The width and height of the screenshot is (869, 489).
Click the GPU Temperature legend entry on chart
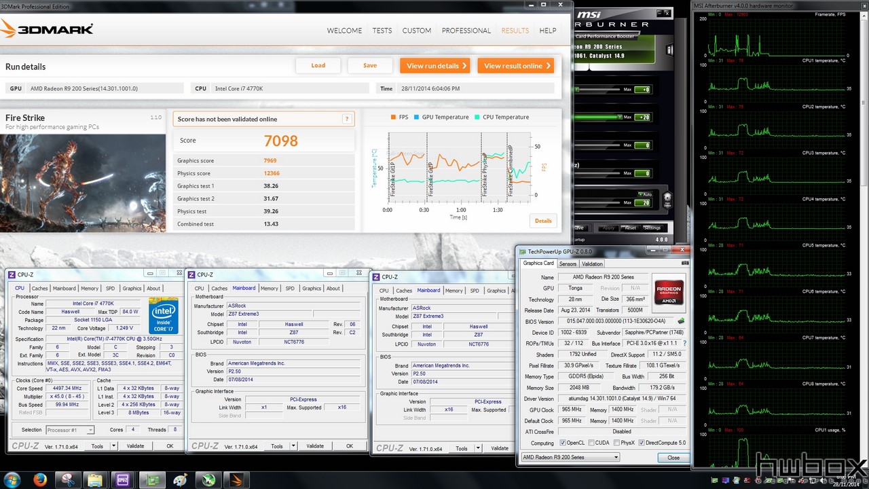[441, 117]
